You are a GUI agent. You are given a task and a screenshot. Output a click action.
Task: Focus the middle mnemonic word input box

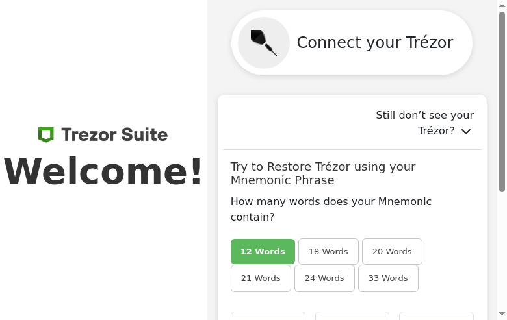click(x=352, y=316)
